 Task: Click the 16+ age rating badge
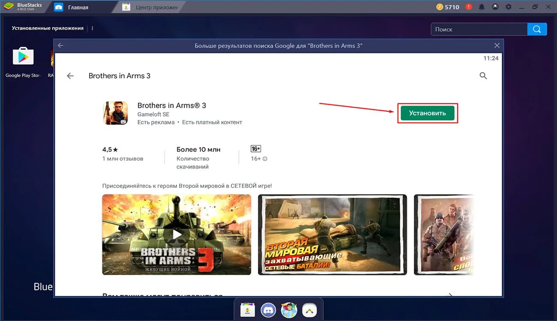256,149
